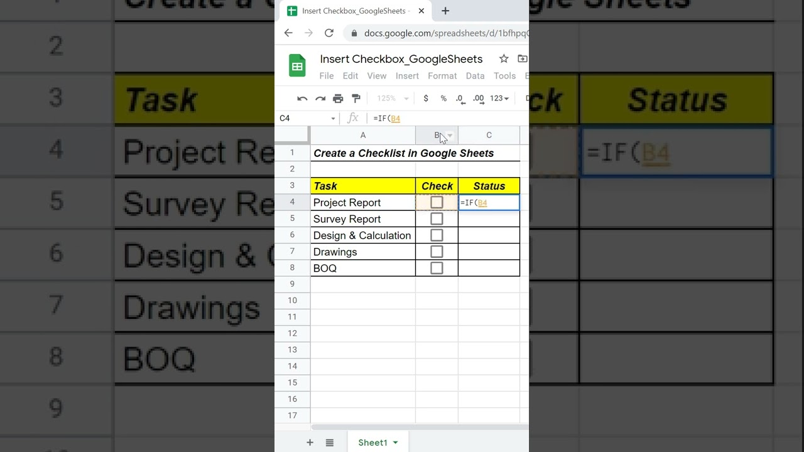Click the move-to-folder icon beside title
Image resolution: width=804 pixels, height=452 pixels.
(x=523, y=58)
